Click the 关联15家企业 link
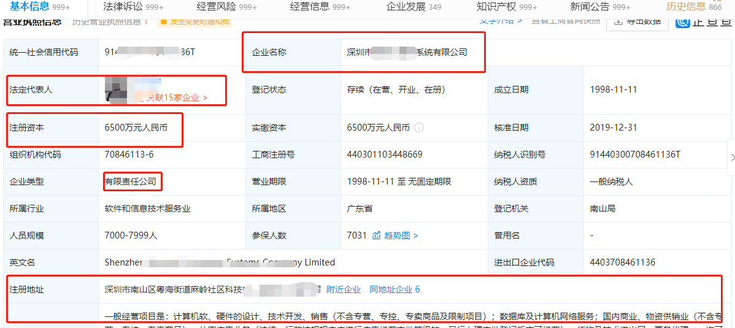This screenshot has width=735, height=328. [x=177, y=98]
